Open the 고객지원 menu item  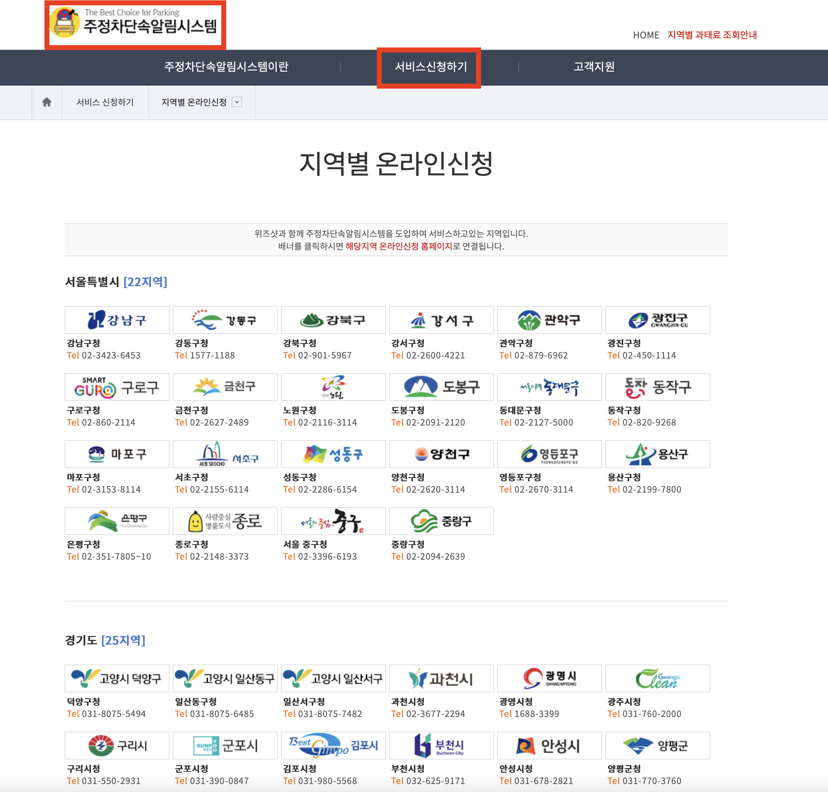[x=593, y=67]
